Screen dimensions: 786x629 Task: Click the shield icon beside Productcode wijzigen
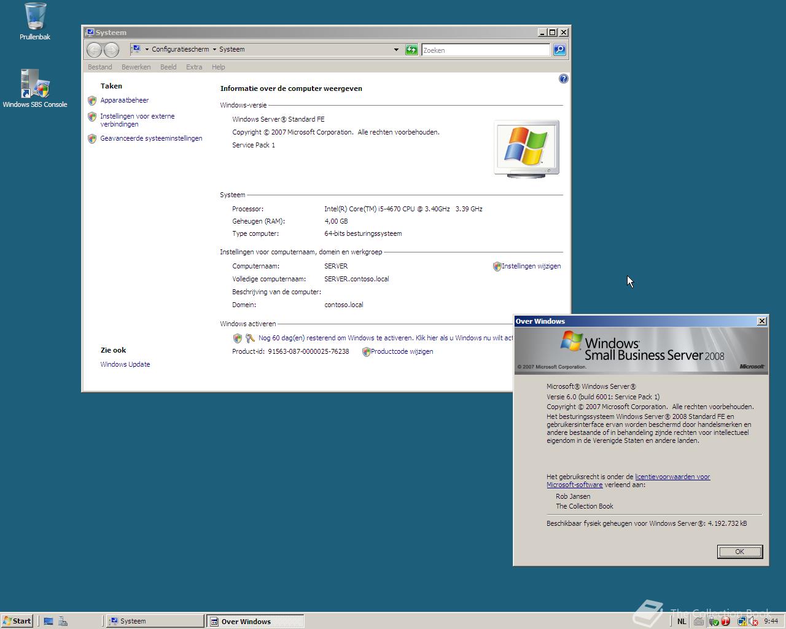coord(366,351)
